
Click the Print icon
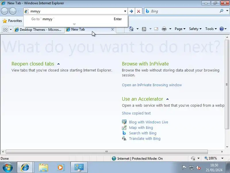164,29
